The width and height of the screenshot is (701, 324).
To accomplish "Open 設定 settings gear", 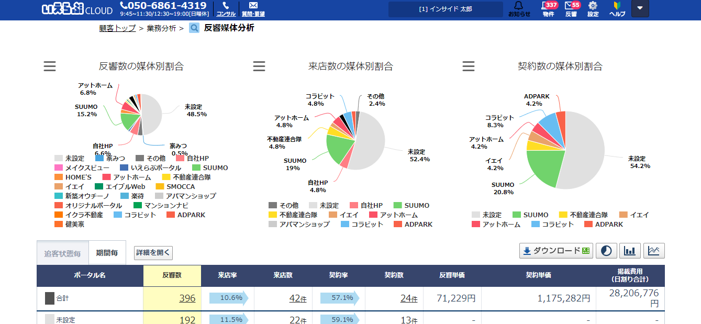I will pos(593,9).
